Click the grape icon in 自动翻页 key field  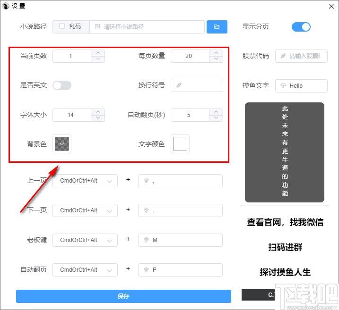147,270
